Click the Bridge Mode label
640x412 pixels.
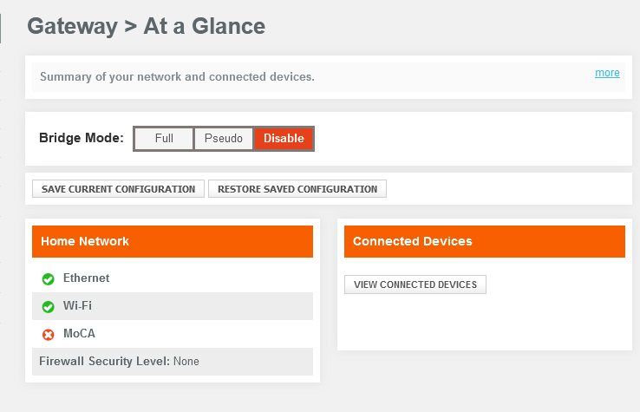82,138
